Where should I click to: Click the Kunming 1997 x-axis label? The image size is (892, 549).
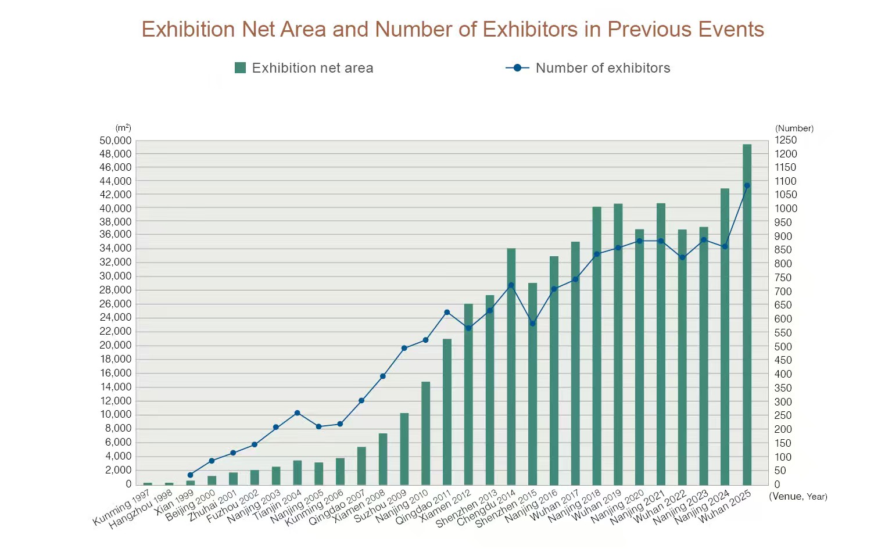[x=122, y=508]
